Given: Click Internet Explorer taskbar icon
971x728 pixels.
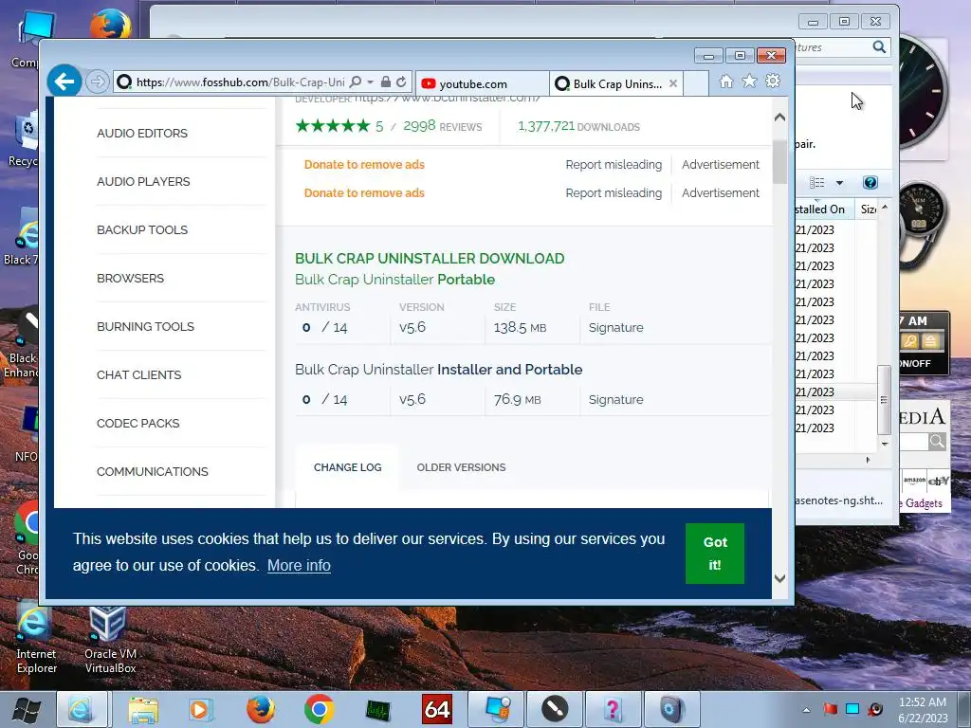Looking at the screenshot, I should (x=82, y=709).
